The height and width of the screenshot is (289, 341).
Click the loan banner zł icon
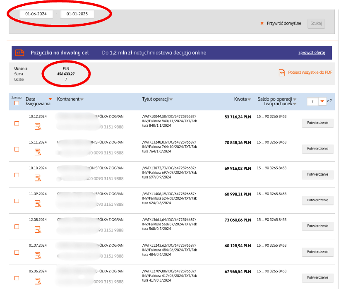pos(19,53)
